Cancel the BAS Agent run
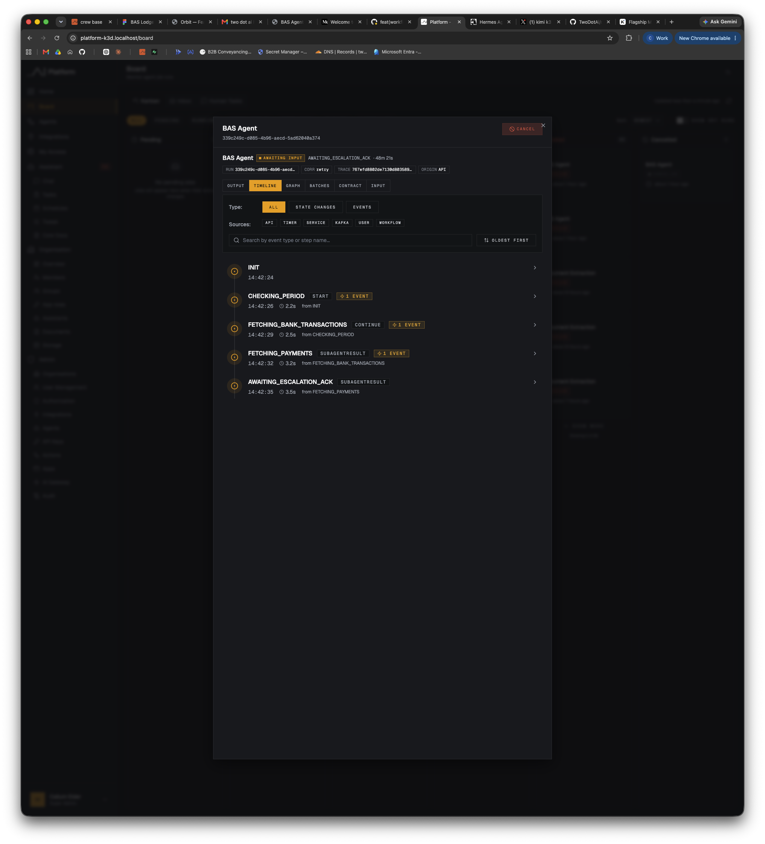Screen dimensions: 765x844 pyautogui.click(x=522, y=129)
